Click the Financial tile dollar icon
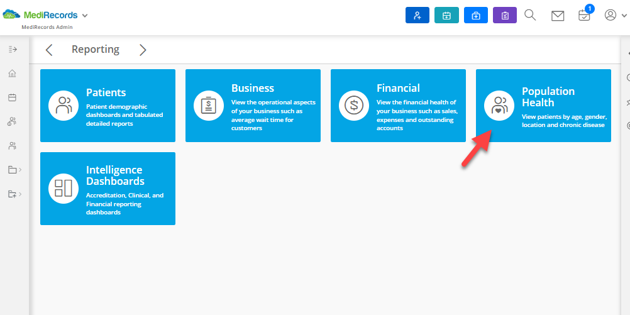This screenshot has height=315, width=630. coord(353,106)
